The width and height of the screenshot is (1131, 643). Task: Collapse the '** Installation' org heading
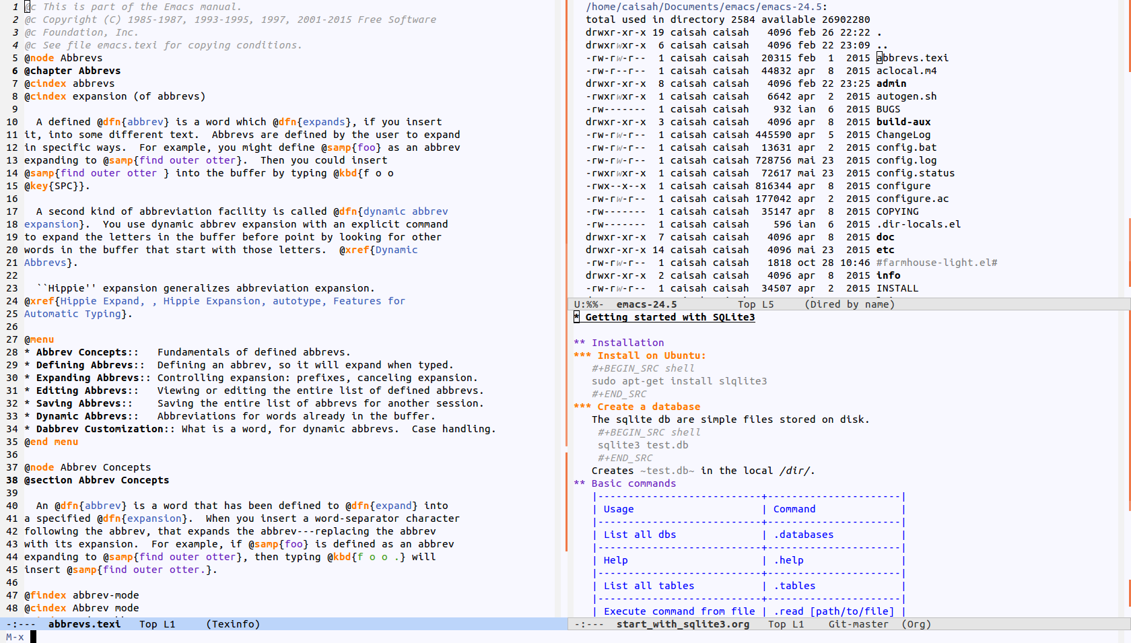click(x=619, y=343)
